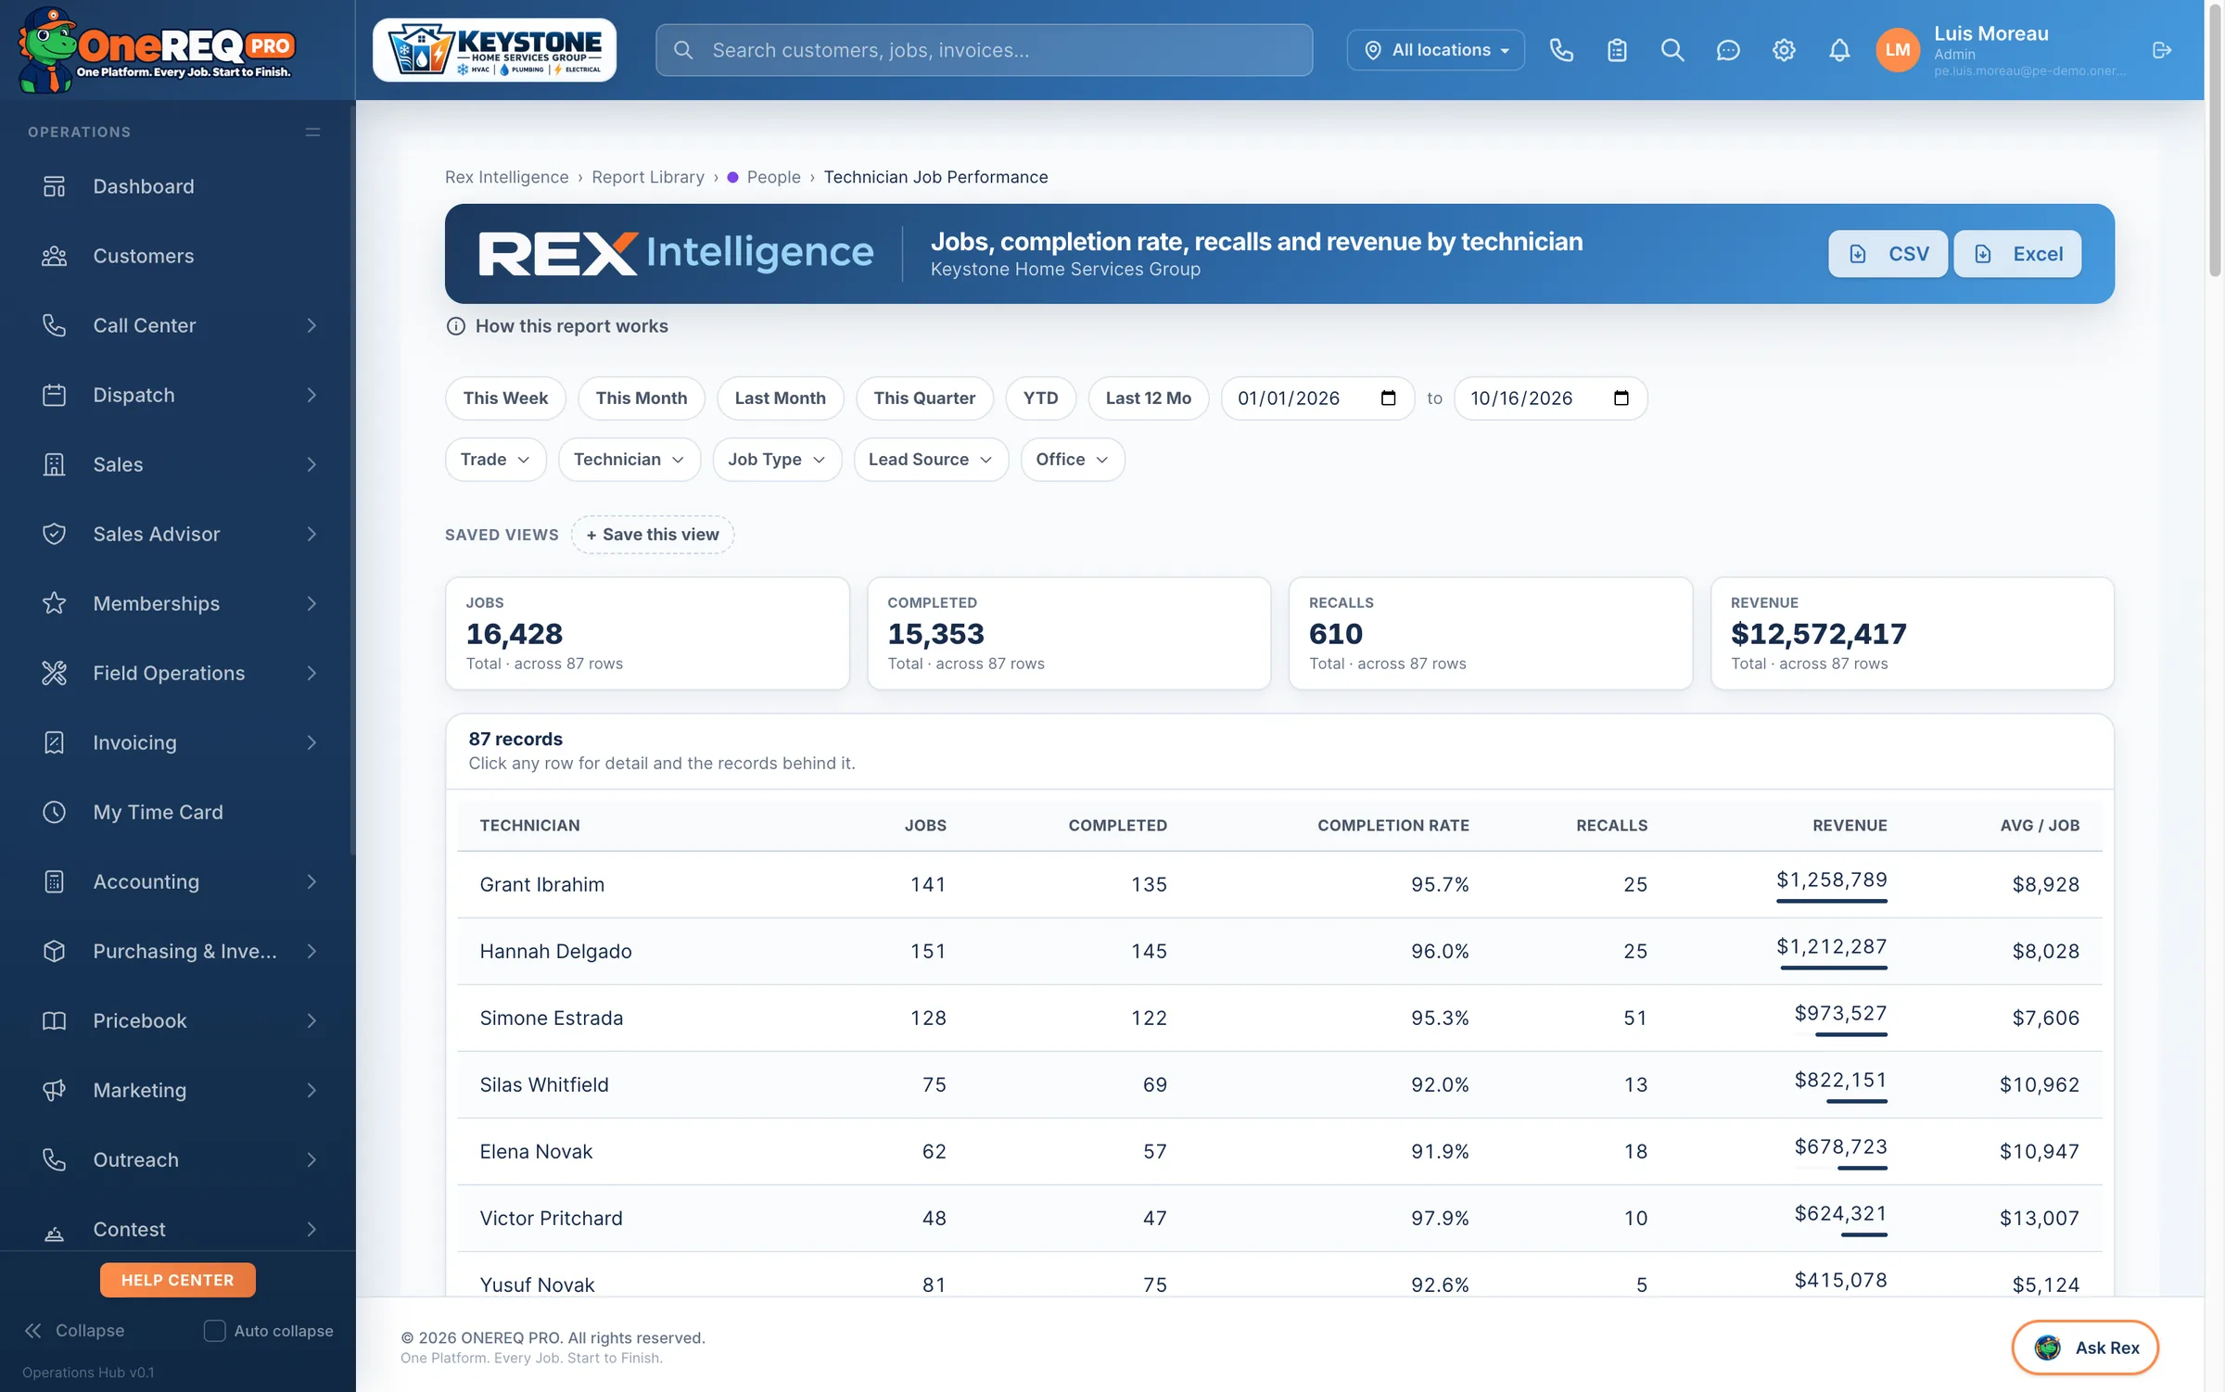Open the Marketing sidebar item

tap(176, 1090)
